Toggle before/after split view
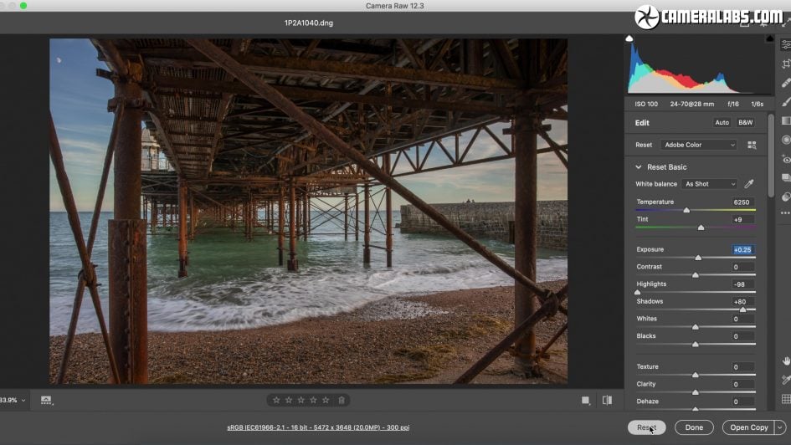 click(608, 400)
